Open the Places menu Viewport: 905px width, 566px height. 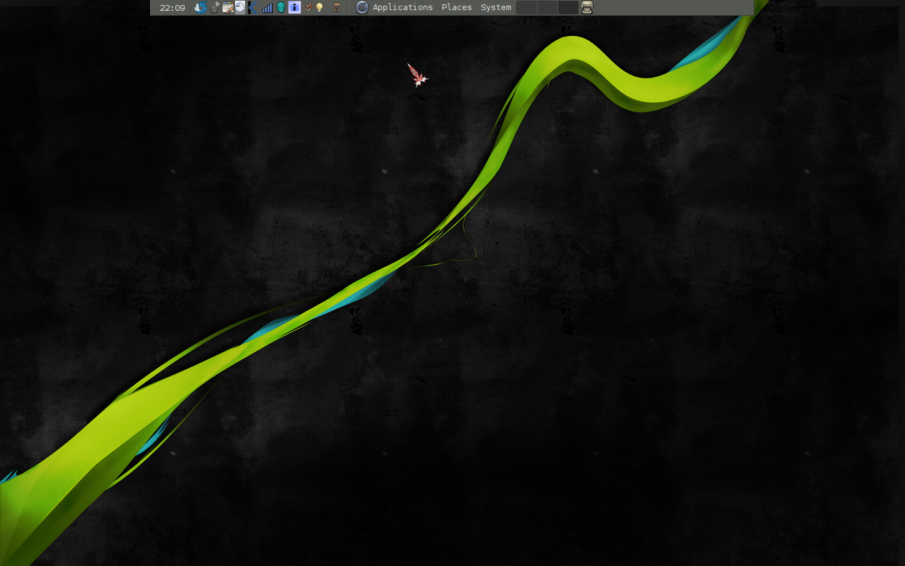(457, 8)
